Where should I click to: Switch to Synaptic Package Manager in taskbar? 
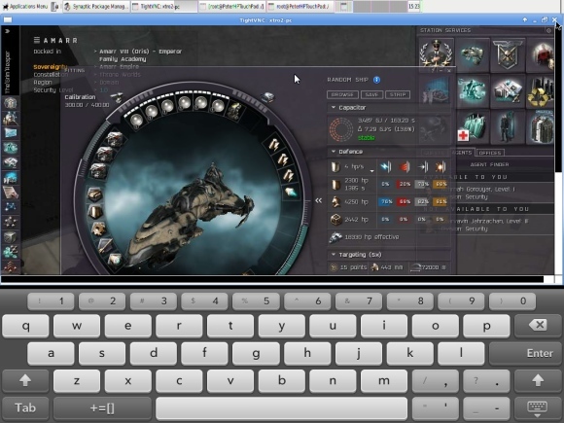coord(96,7)
